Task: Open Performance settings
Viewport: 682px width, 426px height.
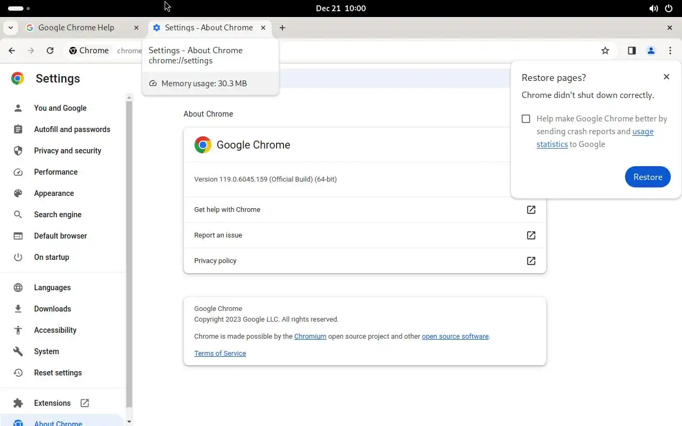Action: [63, 172]
